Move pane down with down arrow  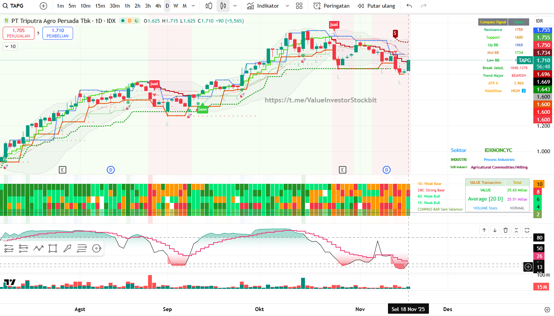(x=495, y=230)
